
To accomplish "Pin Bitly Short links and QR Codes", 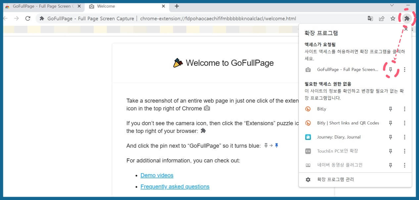I will [x=391, y=123].
